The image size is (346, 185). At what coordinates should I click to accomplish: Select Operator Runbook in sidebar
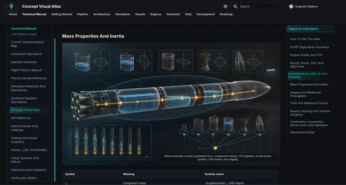24,62
